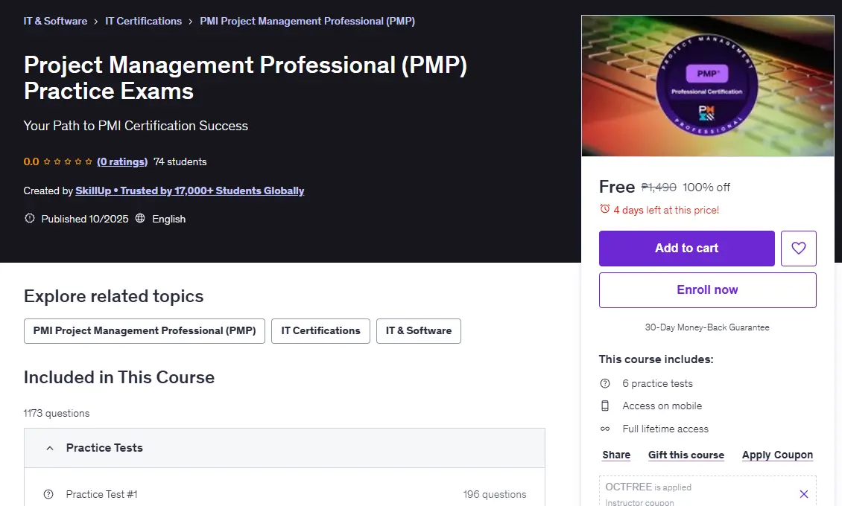
Task: Click the 'Included in This Course' heading
Action: [x=119, y=377]
